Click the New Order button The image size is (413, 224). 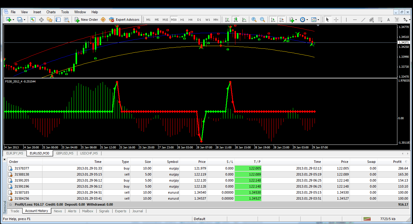[86, 20]
